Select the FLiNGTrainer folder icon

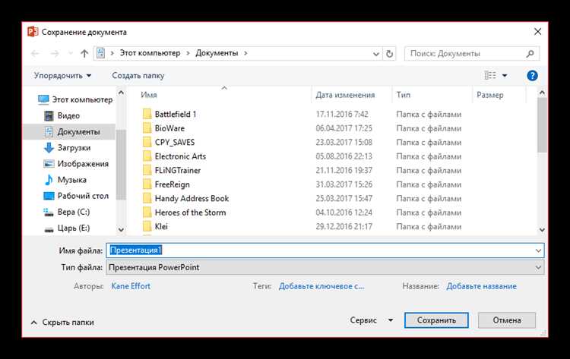(x=147, y=170)
